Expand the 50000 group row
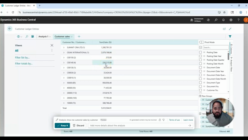The width and height of the screenshot is (248, 140). [x=64, y=83]
